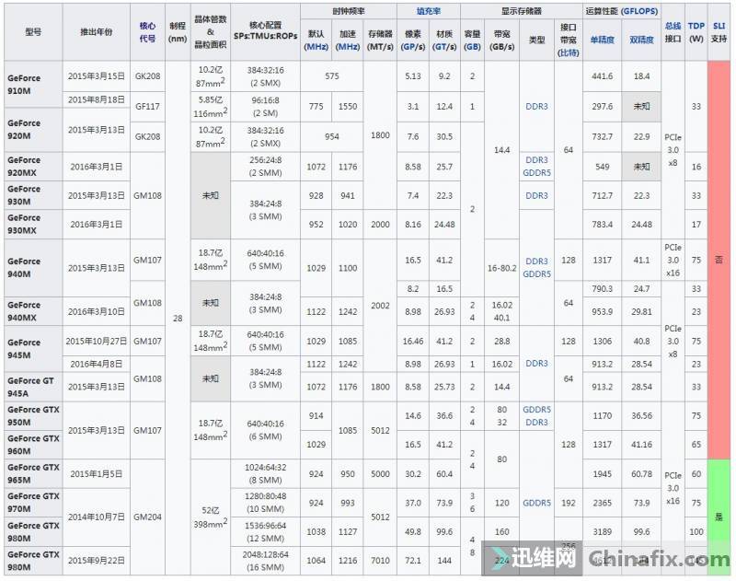Open the GT/s unit link under 材质
This screenshot has width=736, height=581.
[444, 47]
